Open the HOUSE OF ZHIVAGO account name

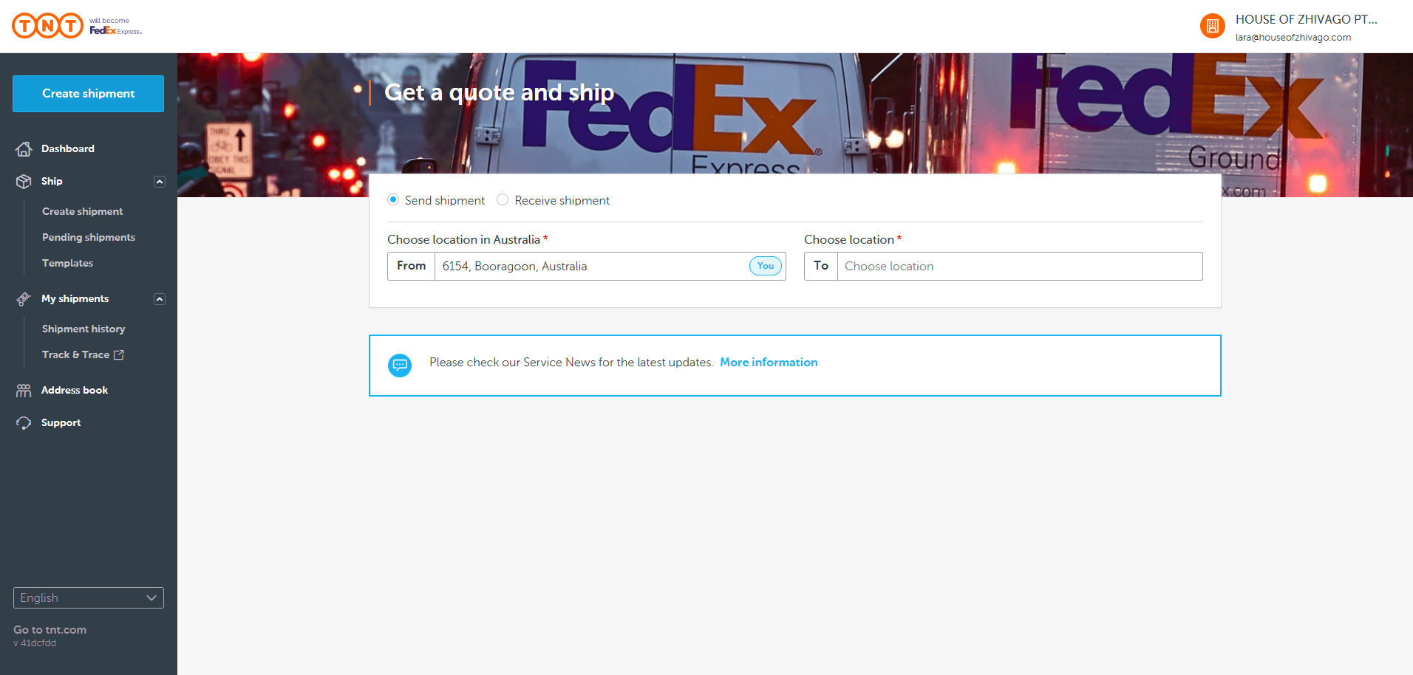pyautogui.click(x=1306, y=20)
